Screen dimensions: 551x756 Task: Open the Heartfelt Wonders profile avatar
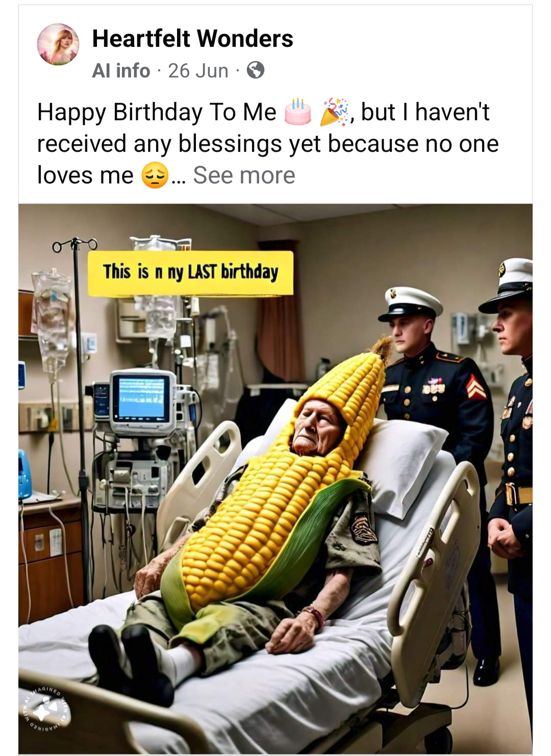(x=58, y=44)
